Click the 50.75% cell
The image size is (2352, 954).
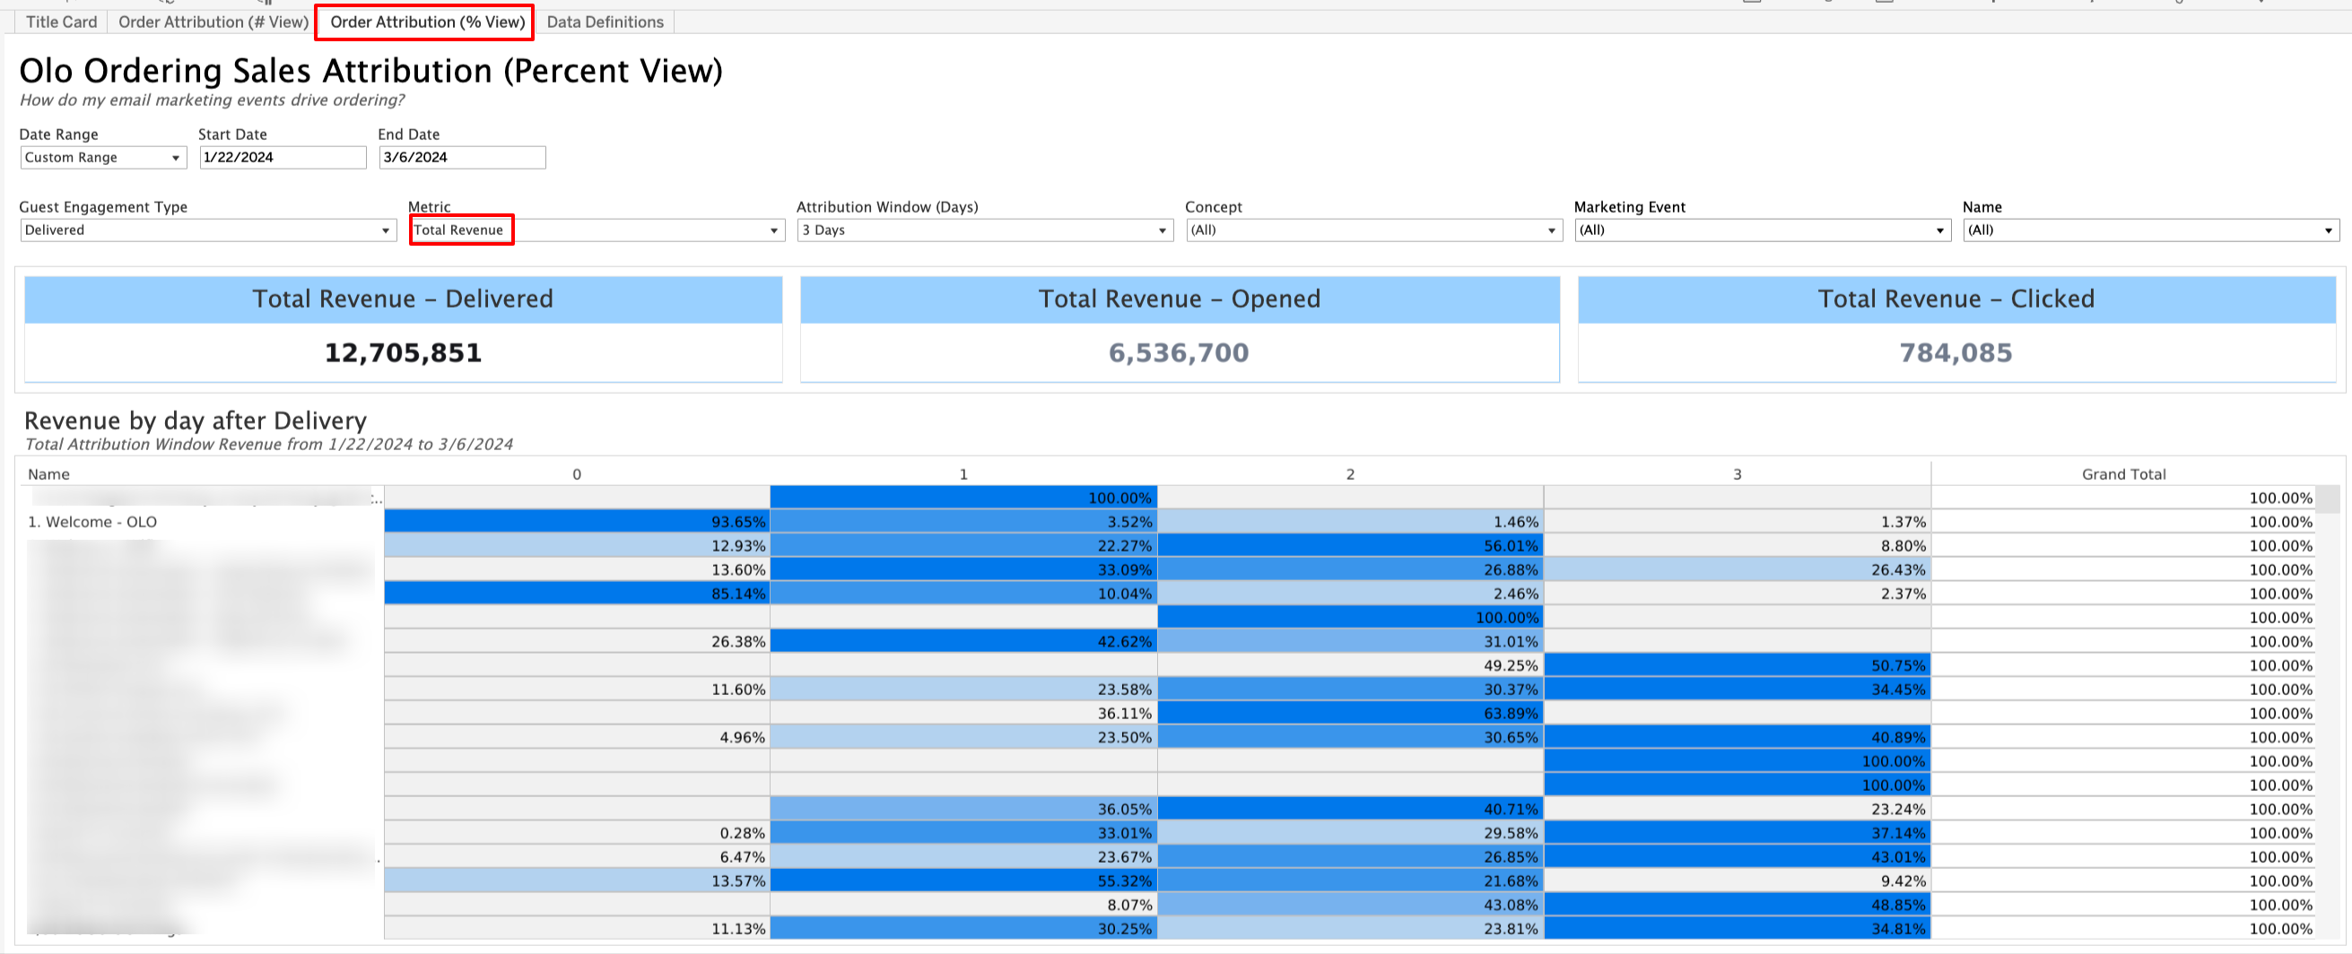coord(1738,665)
